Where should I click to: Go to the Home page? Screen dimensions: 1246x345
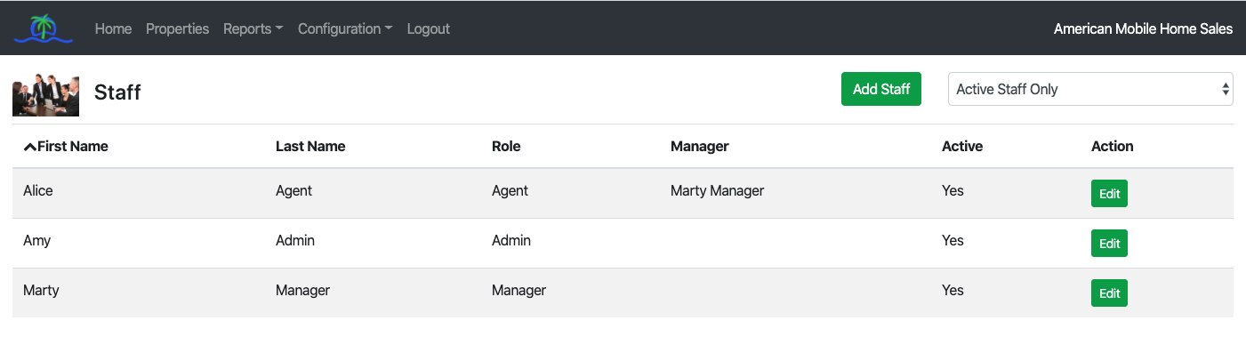pyautogui.click(x=113, y=28)
